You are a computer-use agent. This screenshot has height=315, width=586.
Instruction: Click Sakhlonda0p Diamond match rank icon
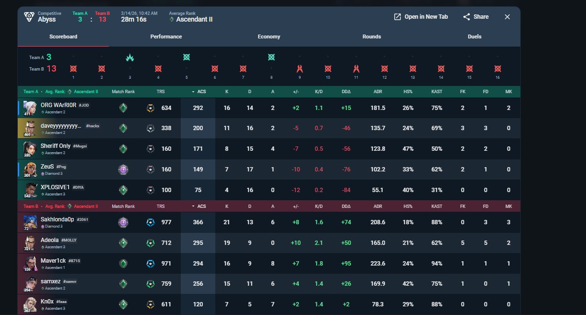point(123,222)
